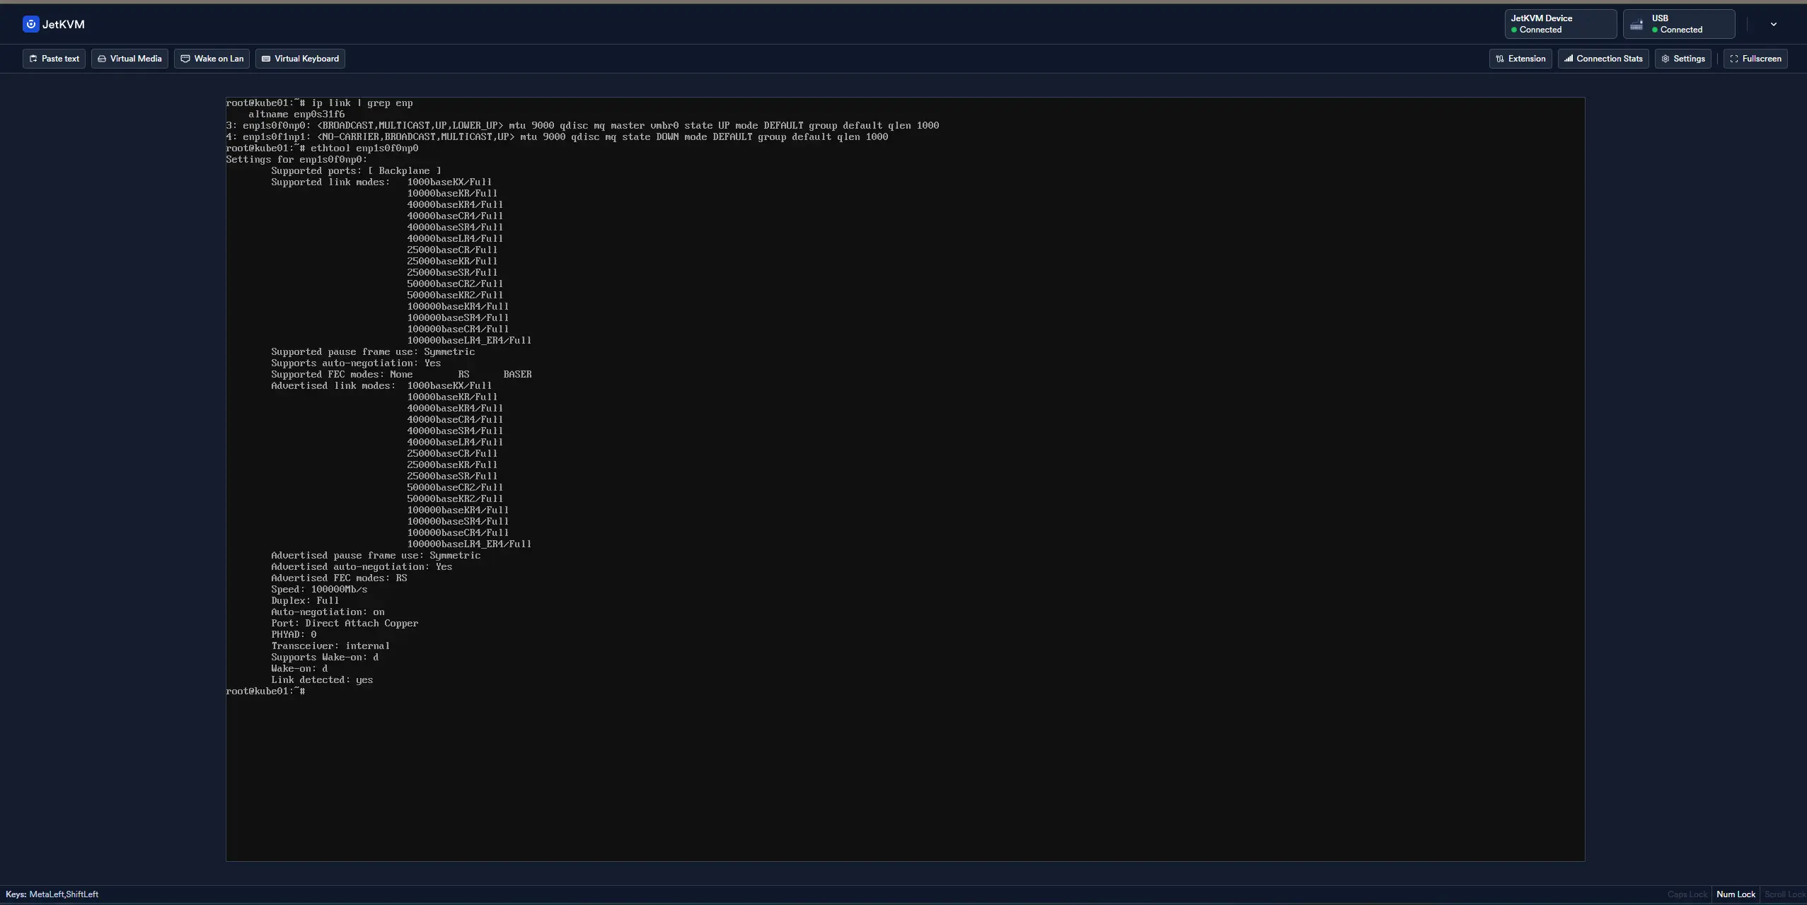Open the Extension panel

point(1520,59)
